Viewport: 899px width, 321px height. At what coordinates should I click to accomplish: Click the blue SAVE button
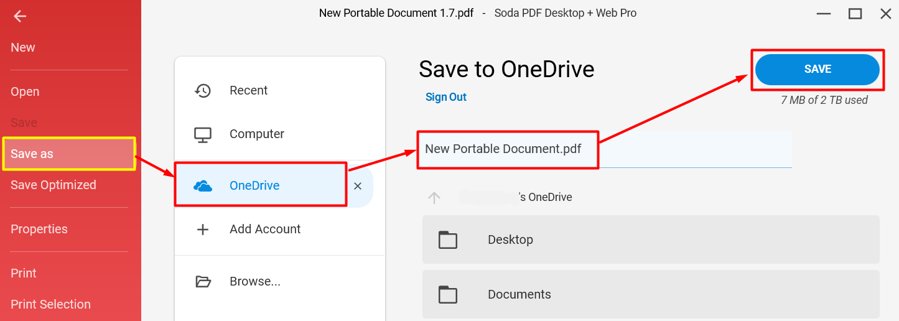[x=817, y=69]
